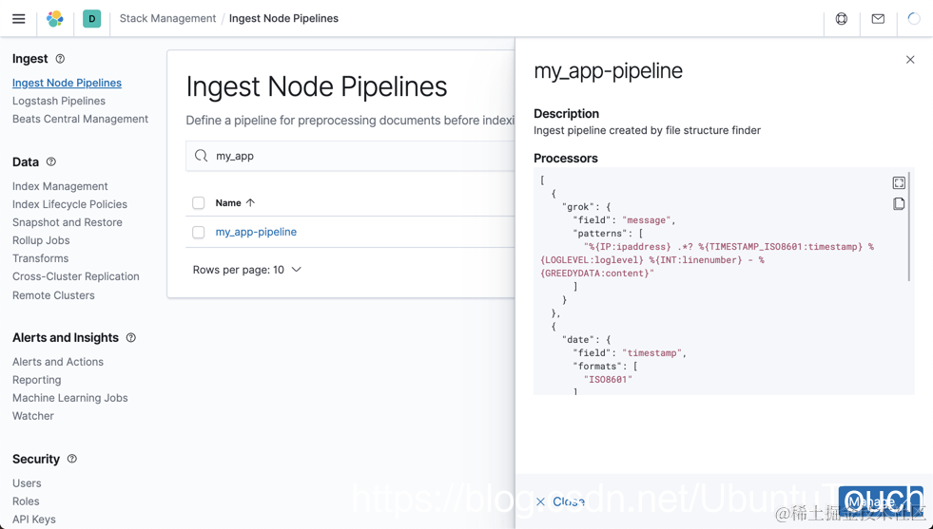
Task: Close the my_app-pipeline flyout with X
Action: click(910, 60)
